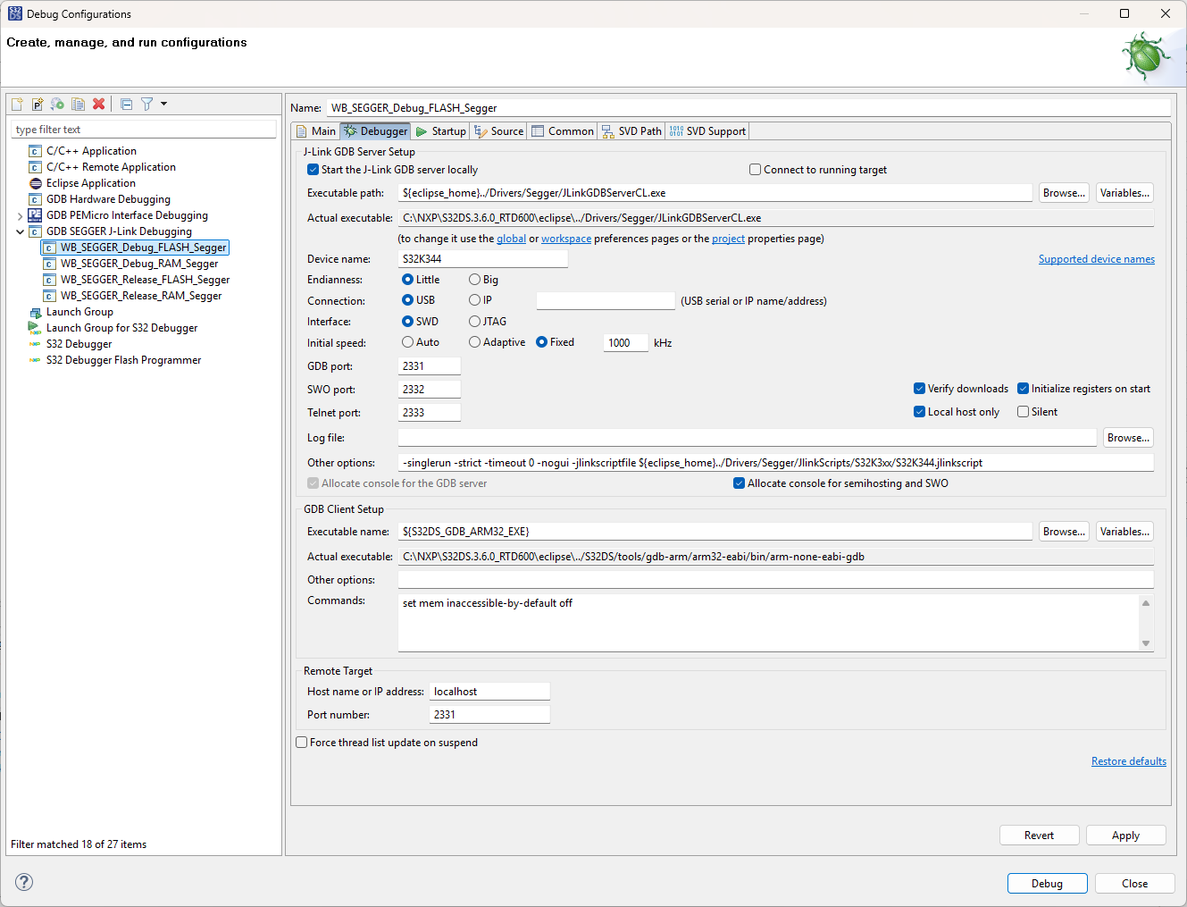Delete the selected launch configuration
This screenshot has height=907, width=1187.
pyautogui.click(x=99, y=105)
